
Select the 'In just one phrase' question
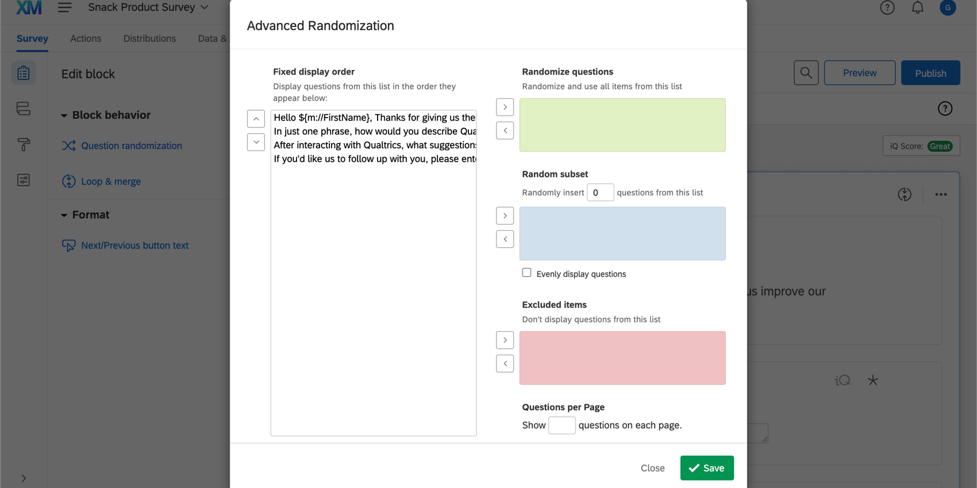[374, 131]
